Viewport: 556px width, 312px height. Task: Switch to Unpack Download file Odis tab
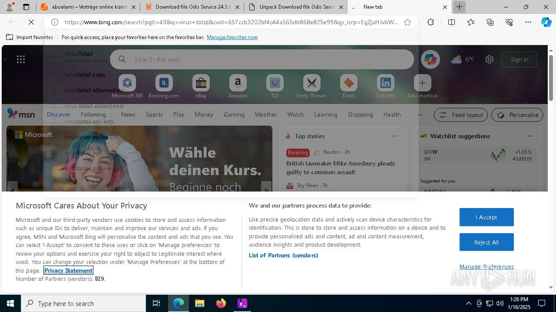[x=295, y=7]
